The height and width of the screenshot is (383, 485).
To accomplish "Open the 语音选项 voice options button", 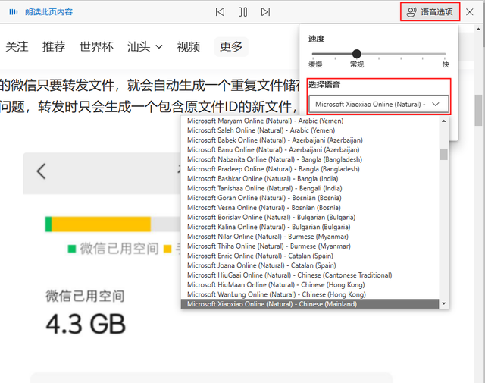I will coord(430,12).
